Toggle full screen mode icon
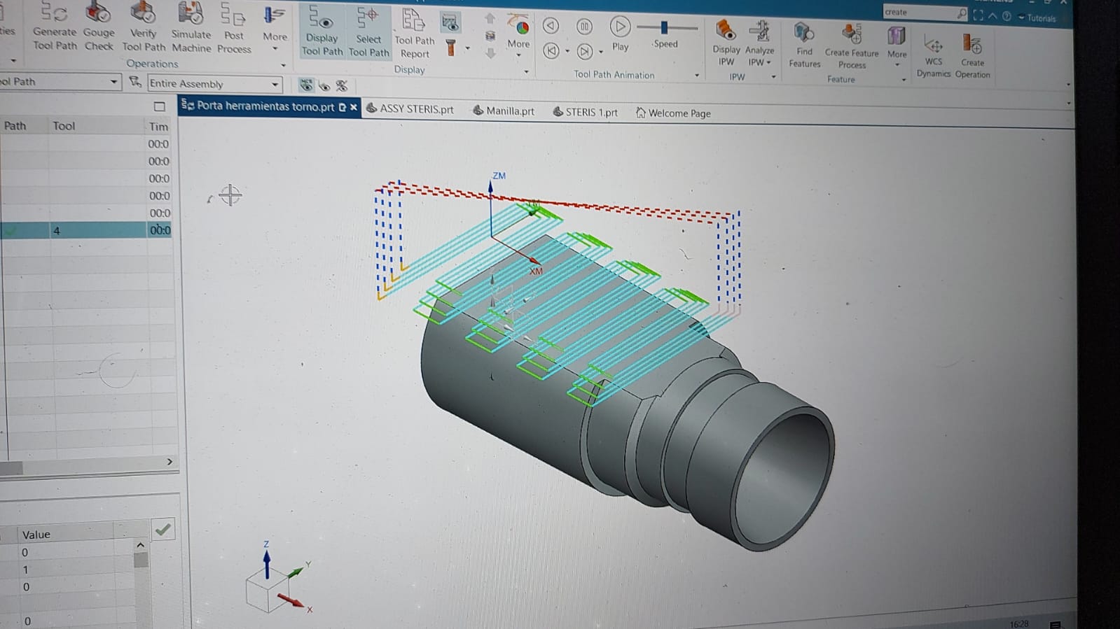 pos(979,15)
